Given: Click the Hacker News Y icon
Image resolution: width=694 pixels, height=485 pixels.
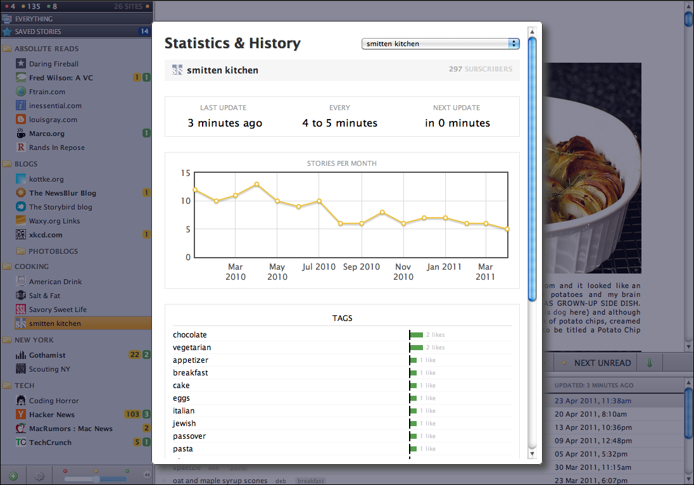Looking at the screenshot, I should coord(21,415).
